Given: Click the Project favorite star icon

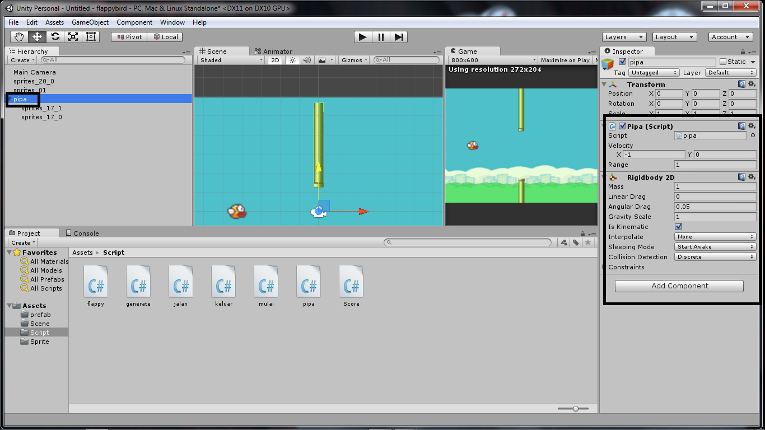Looking at the screenshot, I should click(587, 242).
